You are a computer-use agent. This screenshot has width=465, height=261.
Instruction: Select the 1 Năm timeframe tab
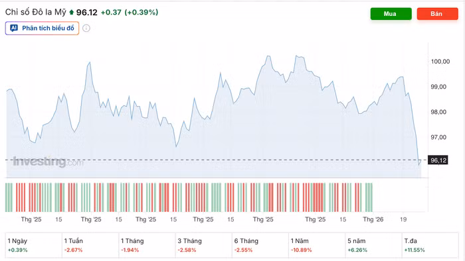click(317, 245)
